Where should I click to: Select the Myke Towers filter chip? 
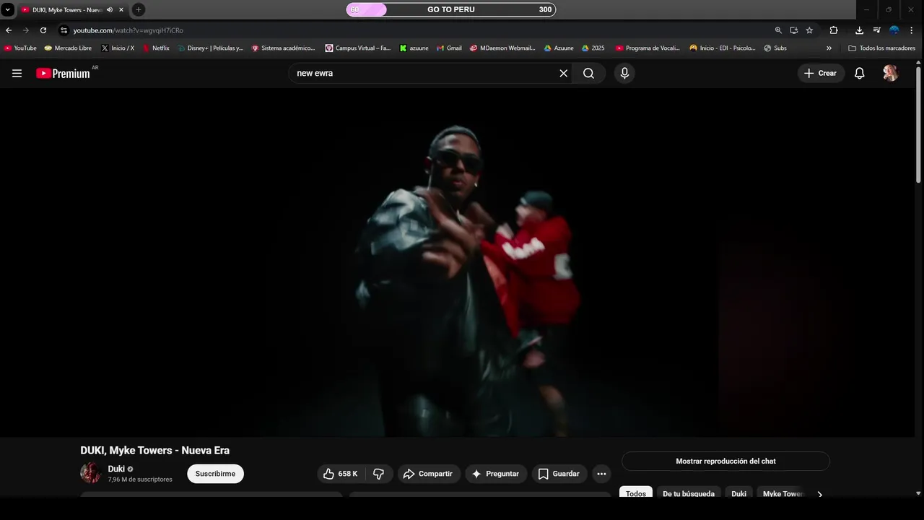click(783, 493)
